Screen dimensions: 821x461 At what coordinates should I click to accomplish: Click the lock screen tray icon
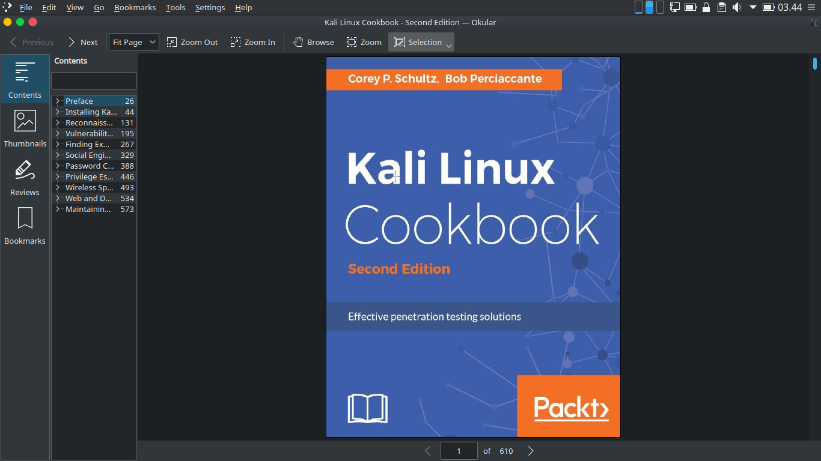[706, 7]
